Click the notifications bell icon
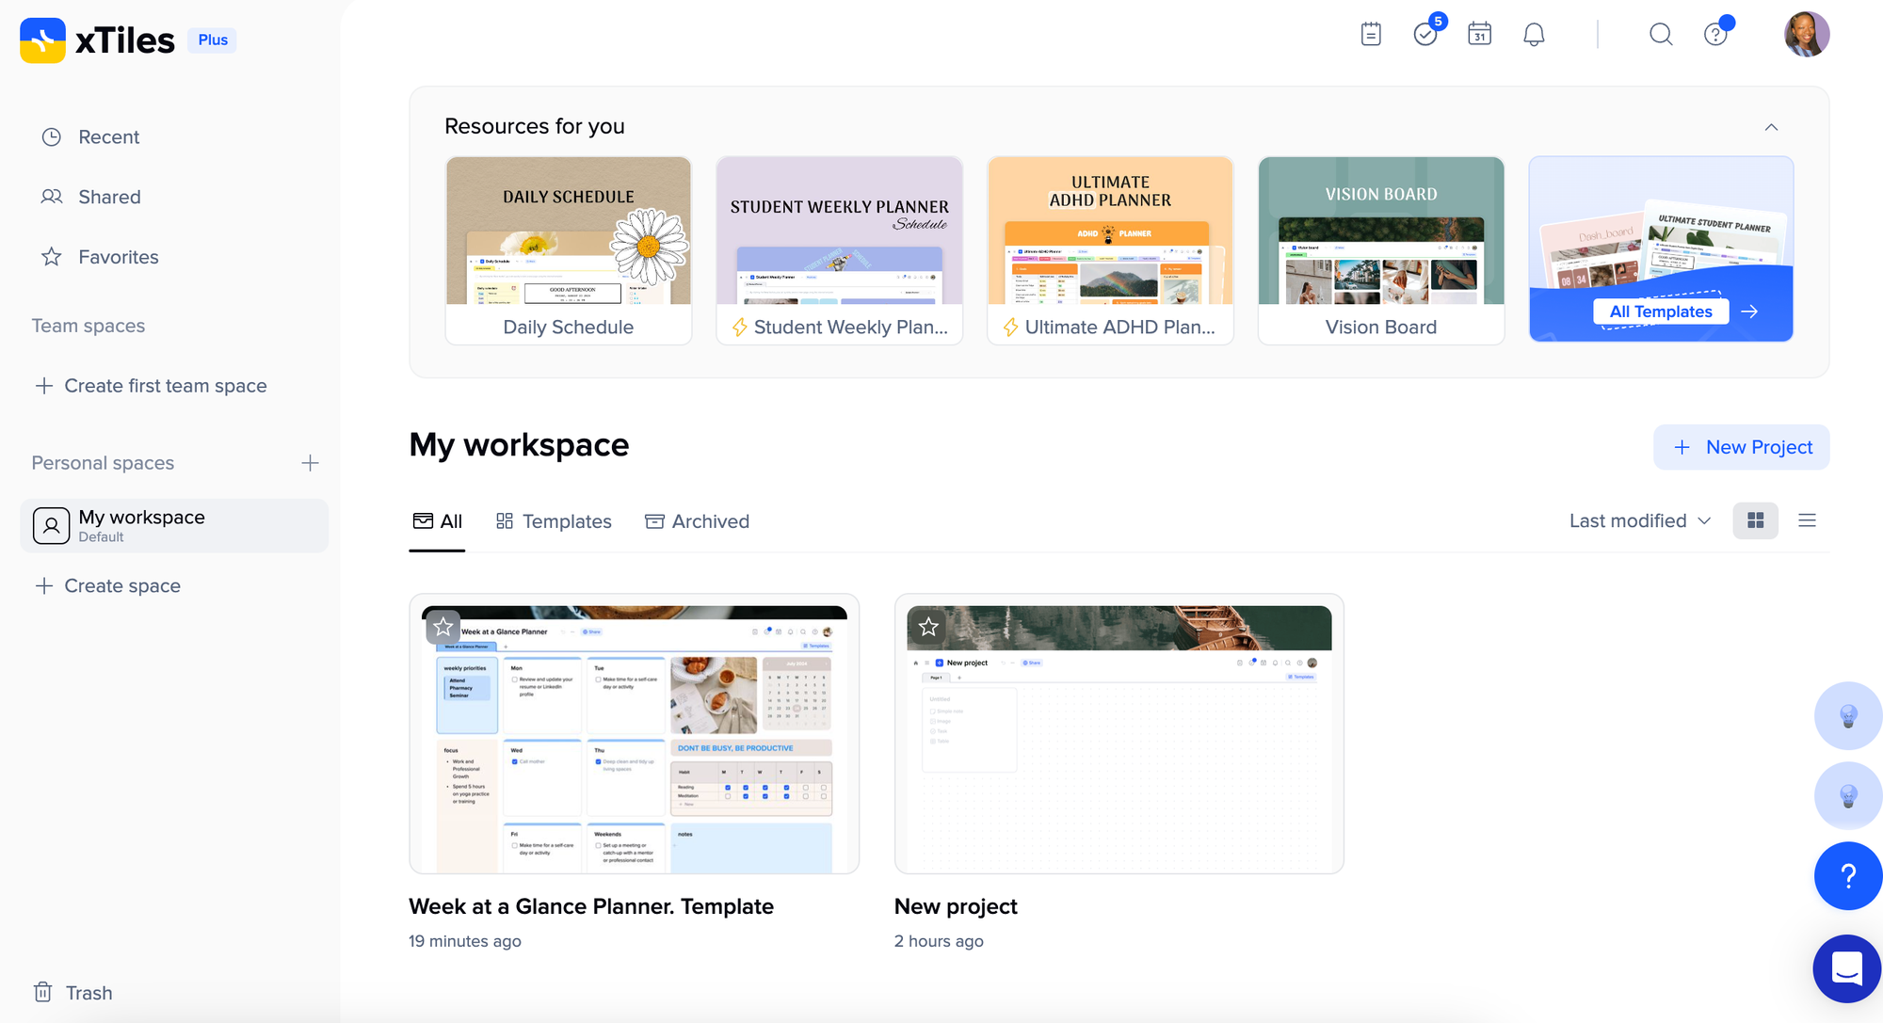The image size is (1883, 1023). point(1534,35)
